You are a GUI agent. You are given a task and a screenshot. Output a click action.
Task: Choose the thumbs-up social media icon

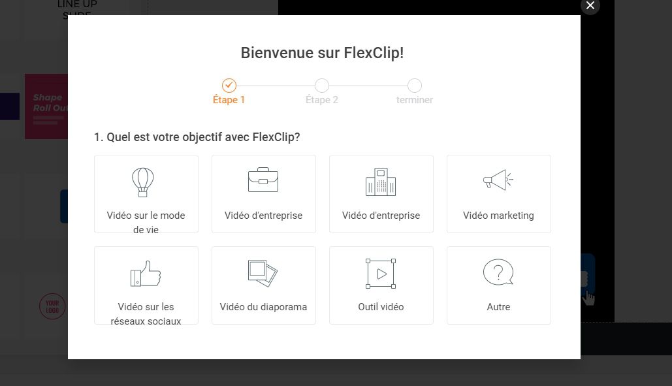pyautogui.click(x=146, y=273)
